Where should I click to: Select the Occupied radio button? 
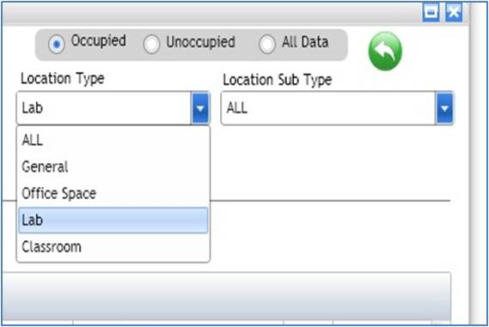point(57,44)
